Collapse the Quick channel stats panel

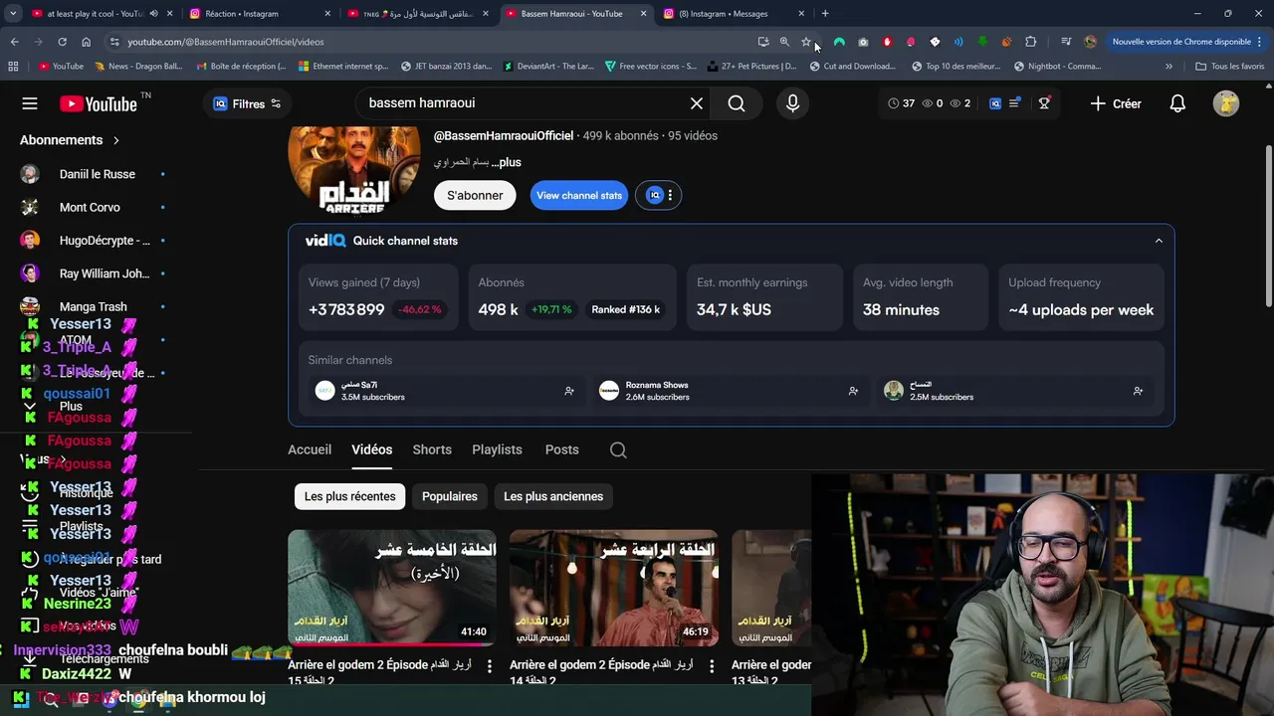(1159, 241)
